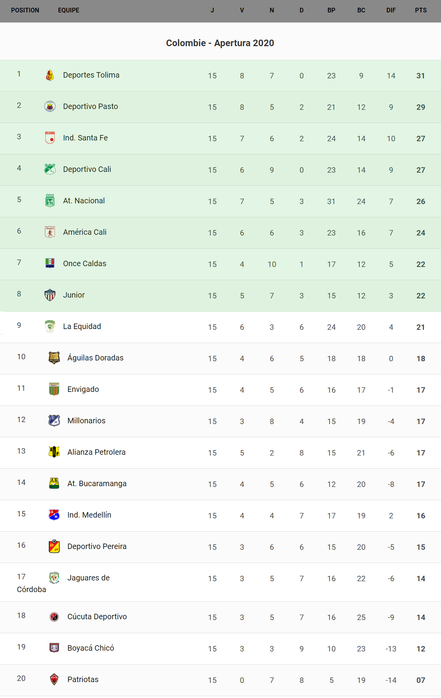Click the Deportivo Pasto club logo
This screenshot has width=441, height=698.
point(50,106)
